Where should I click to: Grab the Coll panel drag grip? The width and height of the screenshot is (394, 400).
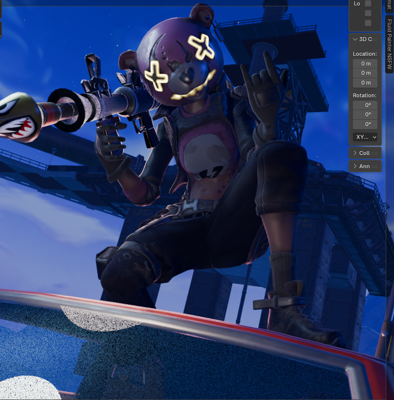[x=374, y=154]
